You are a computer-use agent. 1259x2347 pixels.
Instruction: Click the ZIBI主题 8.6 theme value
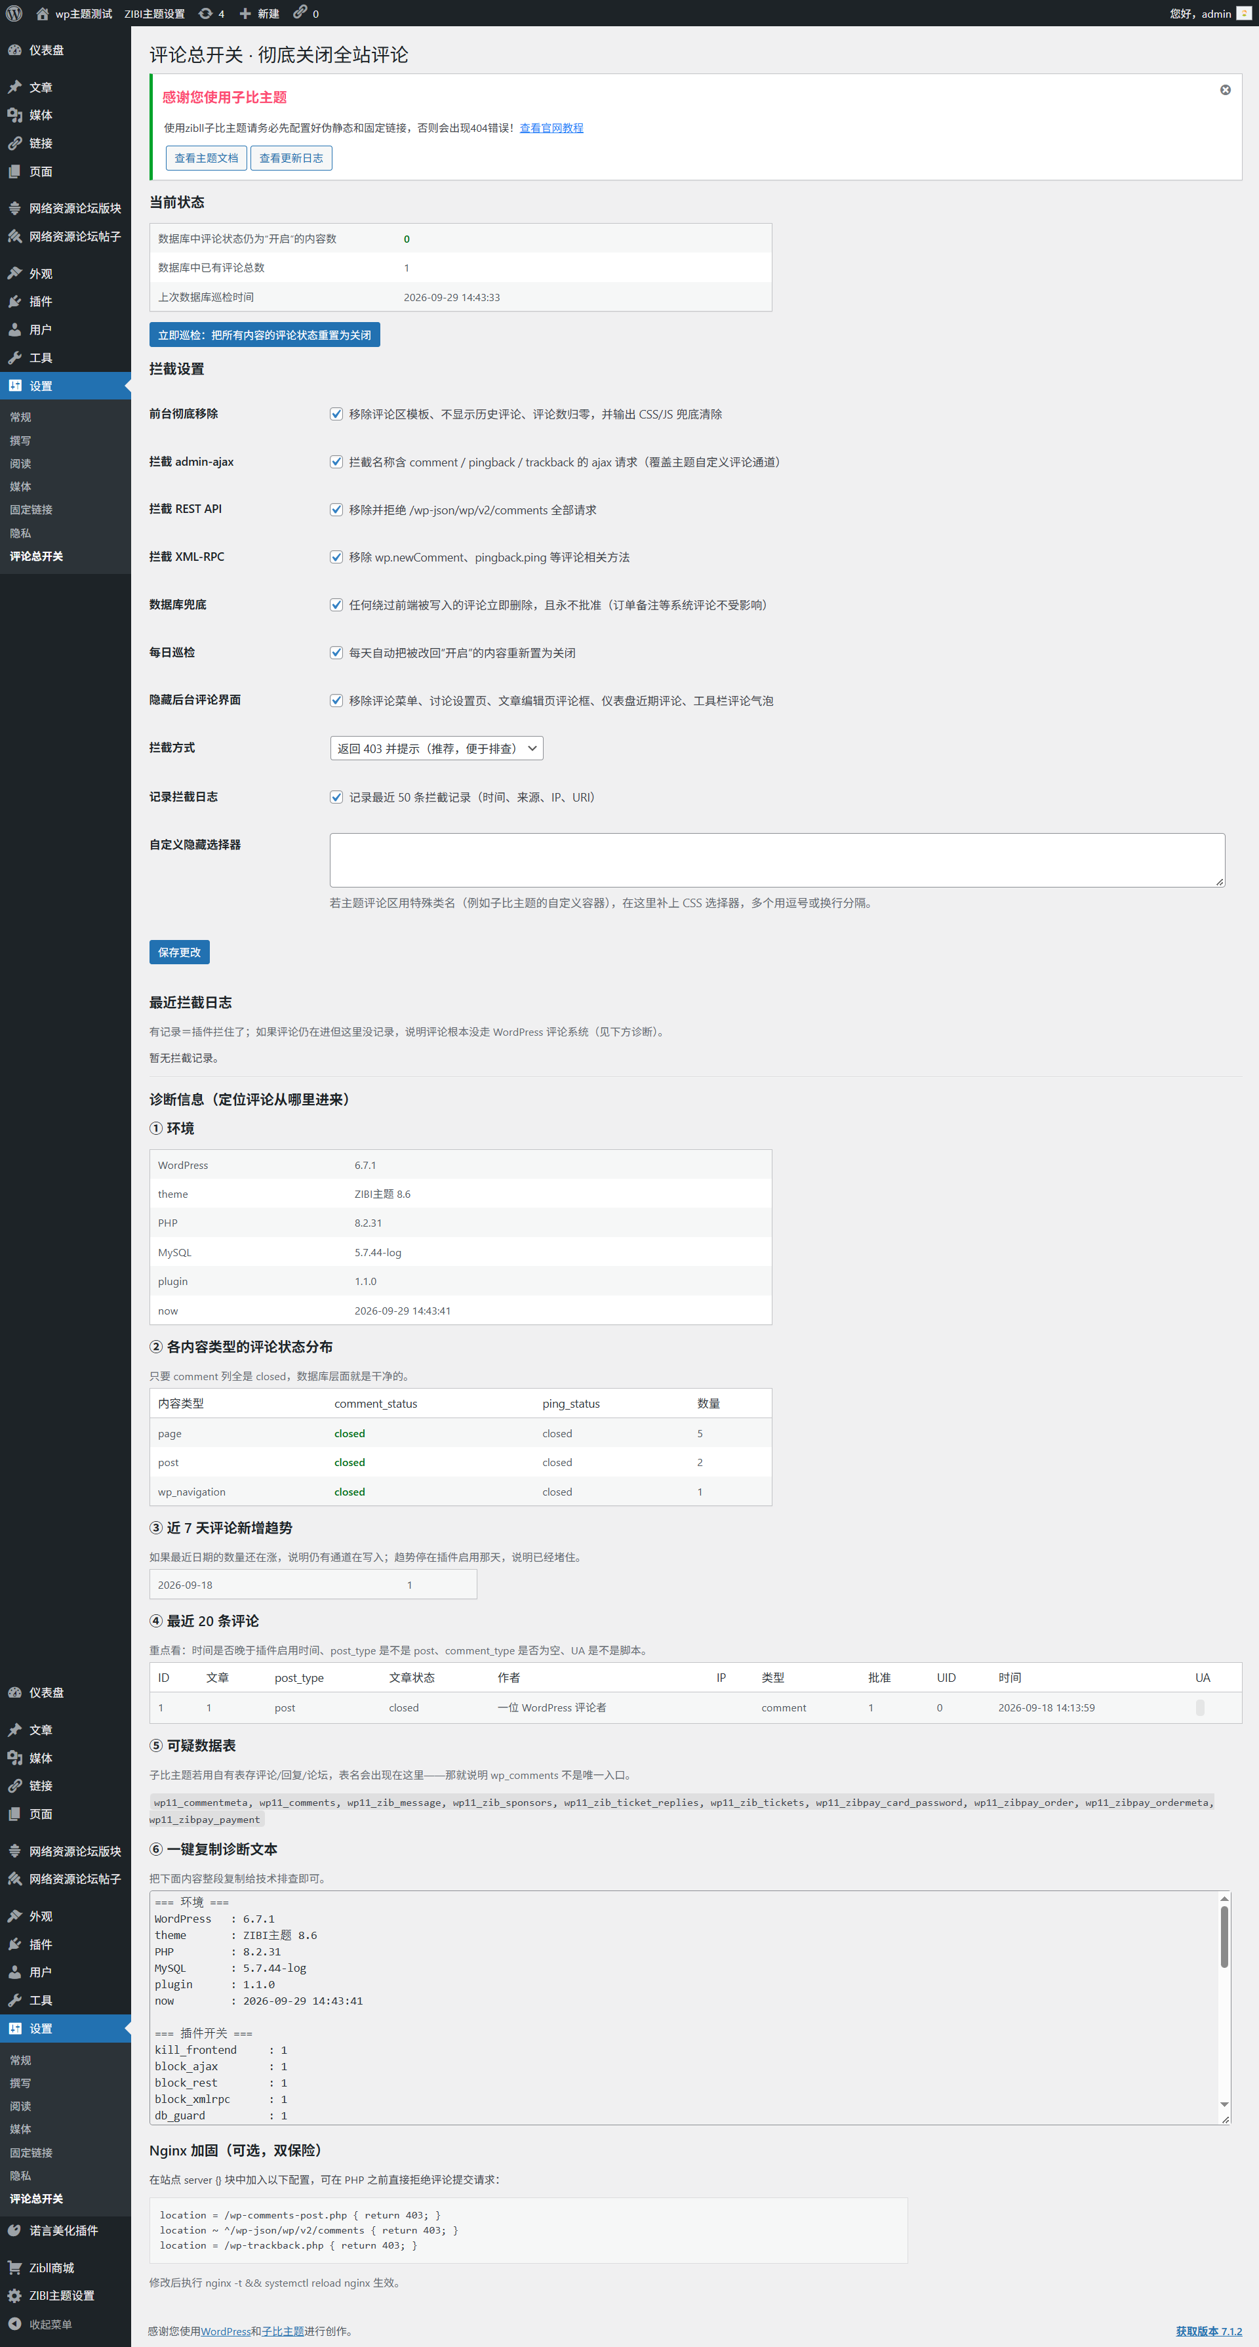tap(383, 1194)
